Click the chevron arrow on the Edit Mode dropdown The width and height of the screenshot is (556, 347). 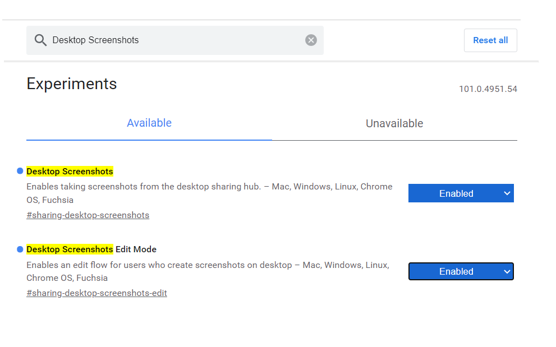coord(507,271)
